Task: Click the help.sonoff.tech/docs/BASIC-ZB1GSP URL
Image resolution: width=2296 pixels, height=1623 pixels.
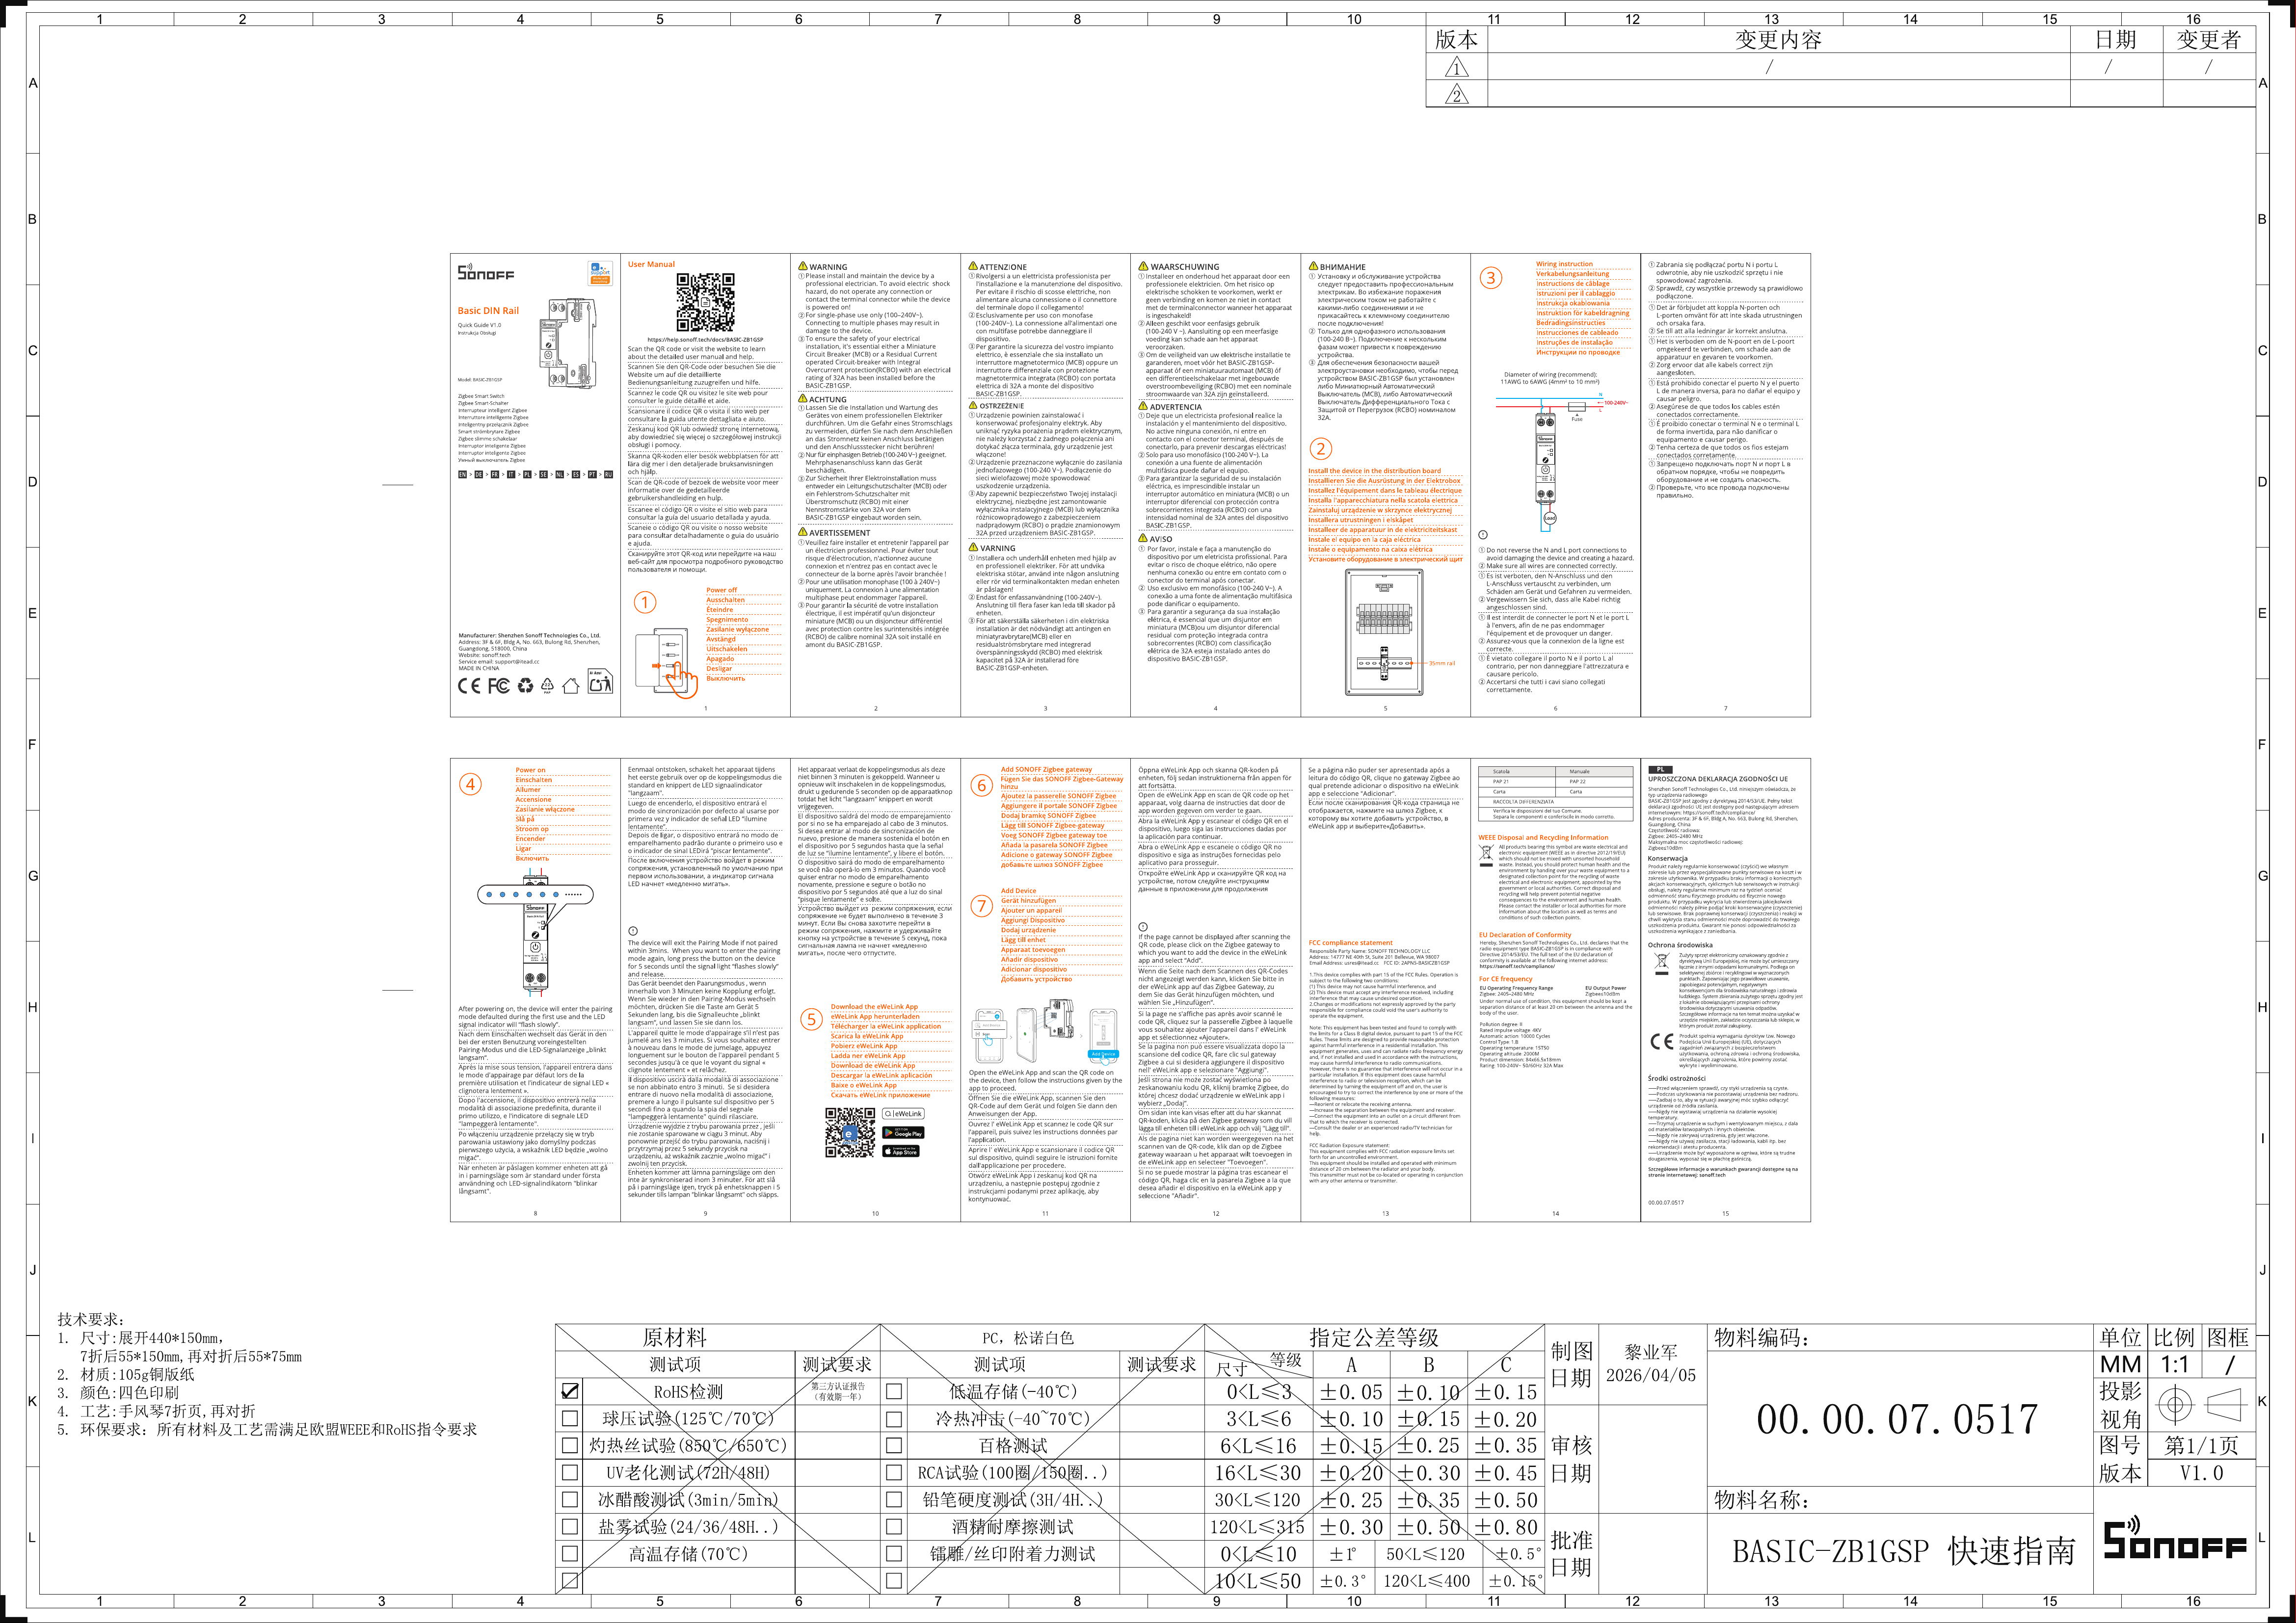Action: click(705, 340)
